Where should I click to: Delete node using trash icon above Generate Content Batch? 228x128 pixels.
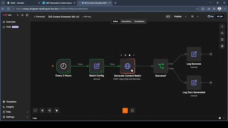[129, 55]
